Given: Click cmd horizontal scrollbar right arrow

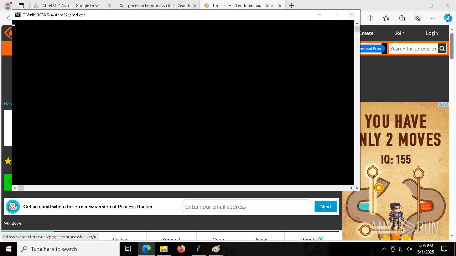Looking at the screenshot, I should [351, 188].
